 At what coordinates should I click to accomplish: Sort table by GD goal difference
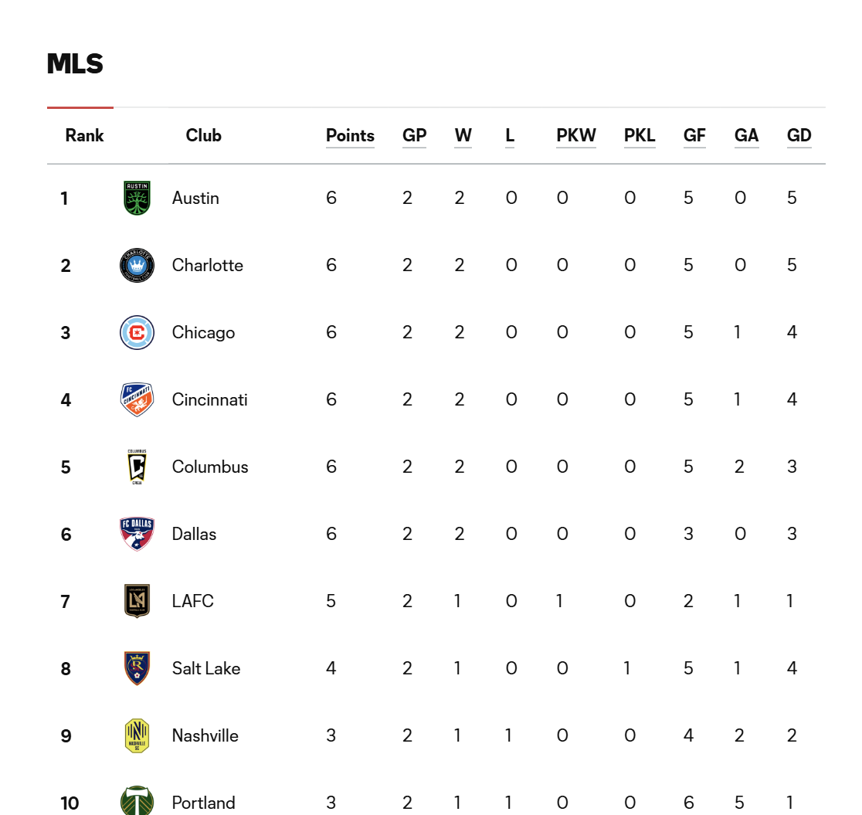pos(799,135)
